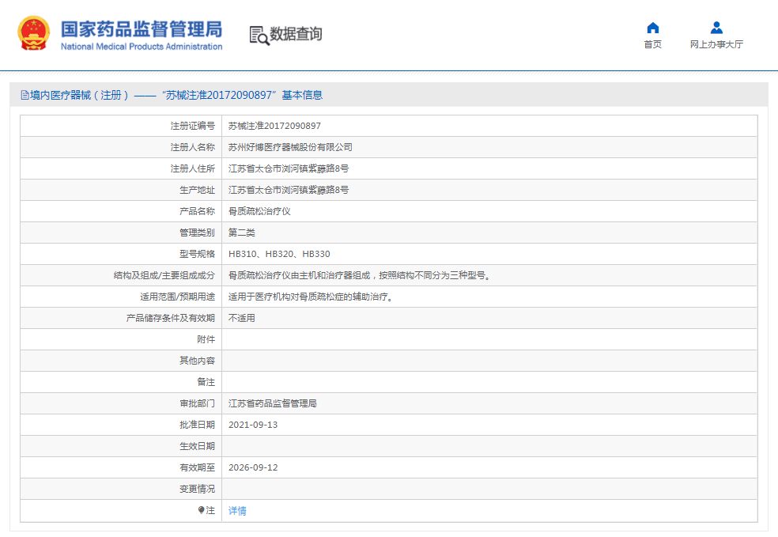This screenshot has width=778, height=537.
Task: Click the 型号规格 label
Action: tap(197, 254)
